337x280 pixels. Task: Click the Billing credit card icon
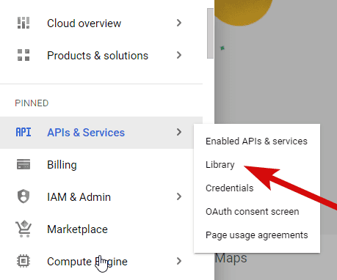[23, 164]
